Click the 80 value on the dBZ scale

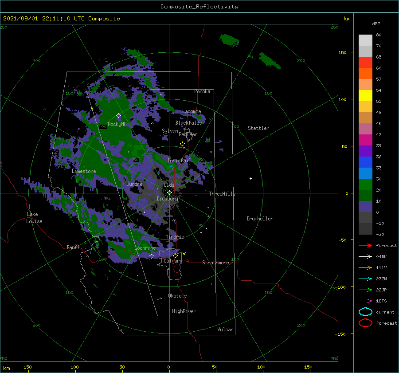379,35
